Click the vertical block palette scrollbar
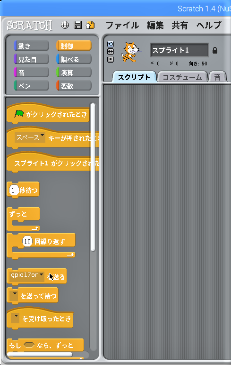This screenshot has height=365, width=231. point(93,177)
